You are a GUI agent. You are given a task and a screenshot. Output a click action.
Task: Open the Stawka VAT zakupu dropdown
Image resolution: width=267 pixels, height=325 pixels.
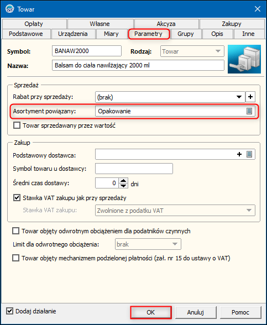(249, 211)
